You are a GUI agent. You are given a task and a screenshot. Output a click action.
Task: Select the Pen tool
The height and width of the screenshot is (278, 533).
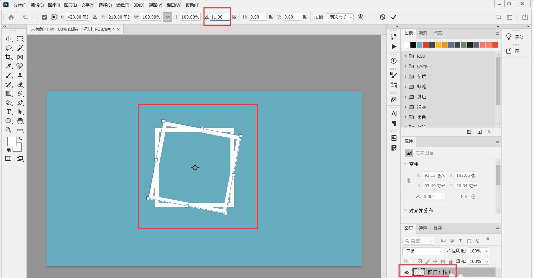[x=20, y=103]
